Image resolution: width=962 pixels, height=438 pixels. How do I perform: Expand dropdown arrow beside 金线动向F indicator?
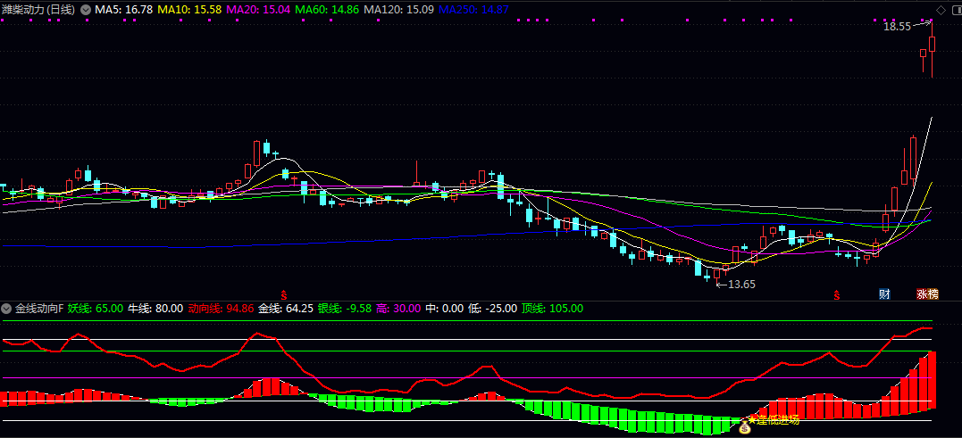click(x=7, y=309)
